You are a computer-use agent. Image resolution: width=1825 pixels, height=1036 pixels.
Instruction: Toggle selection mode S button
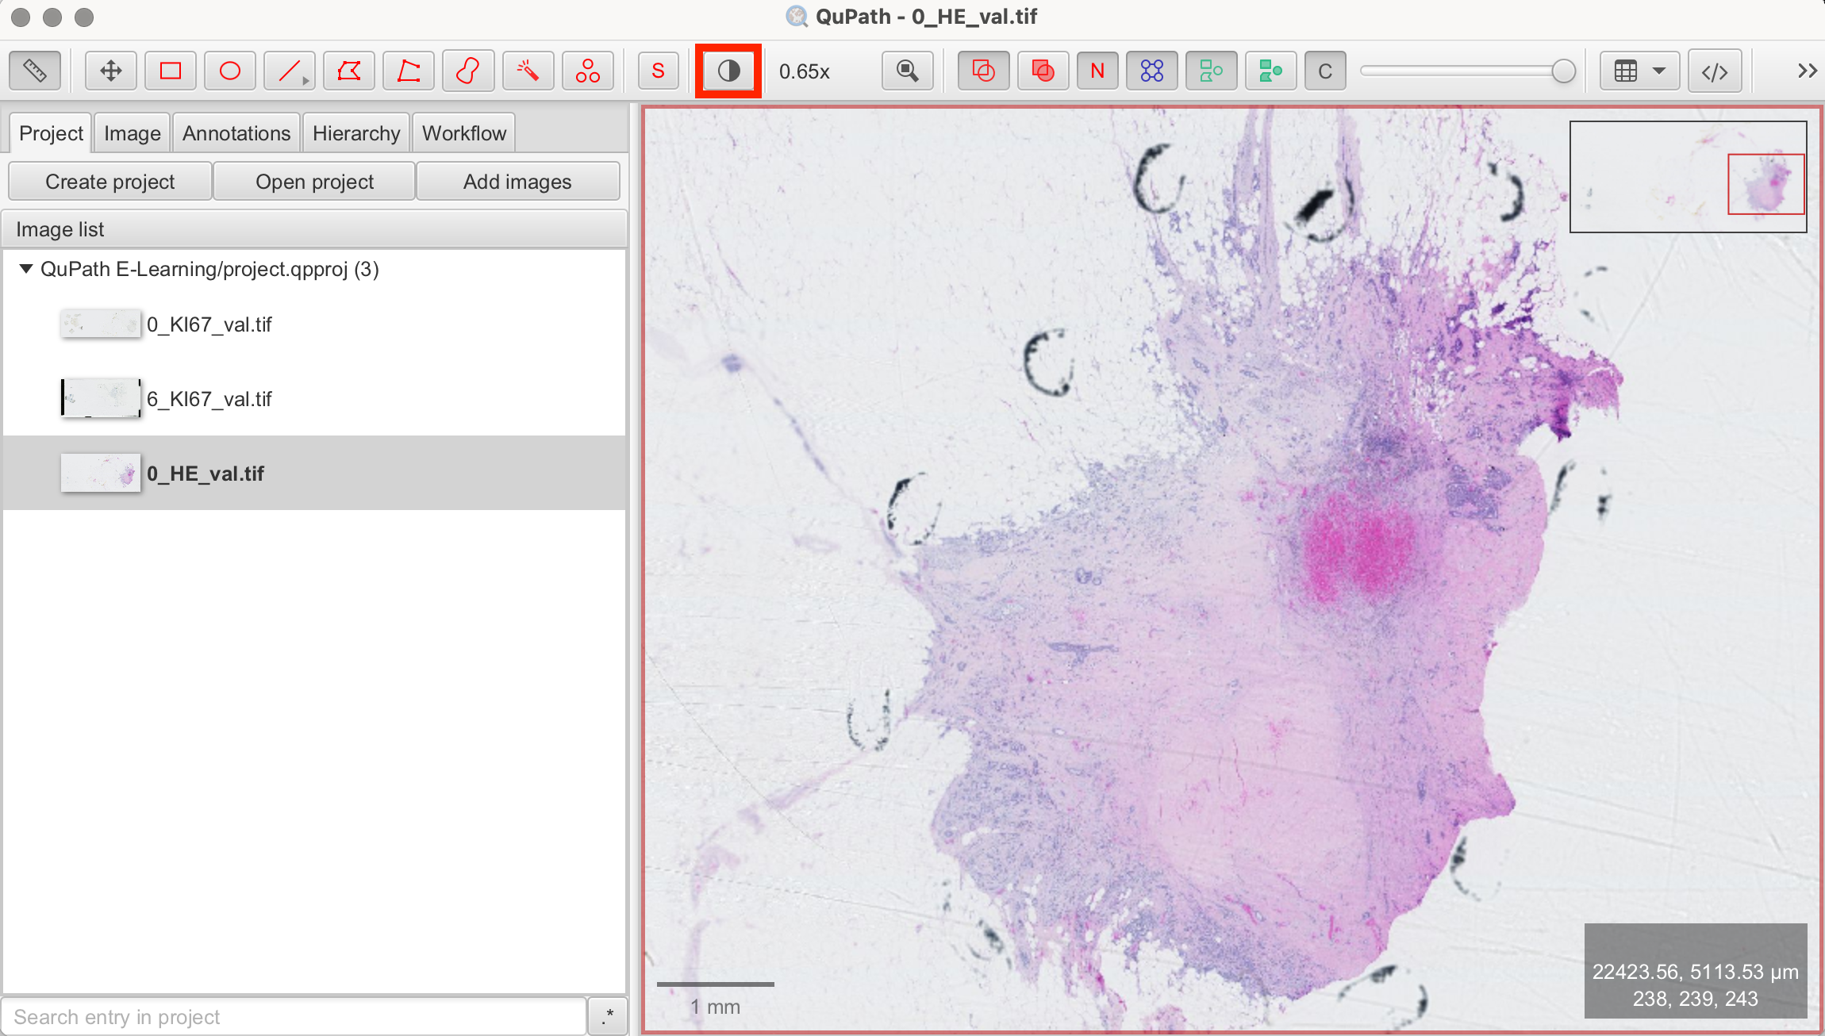(658, 71)
